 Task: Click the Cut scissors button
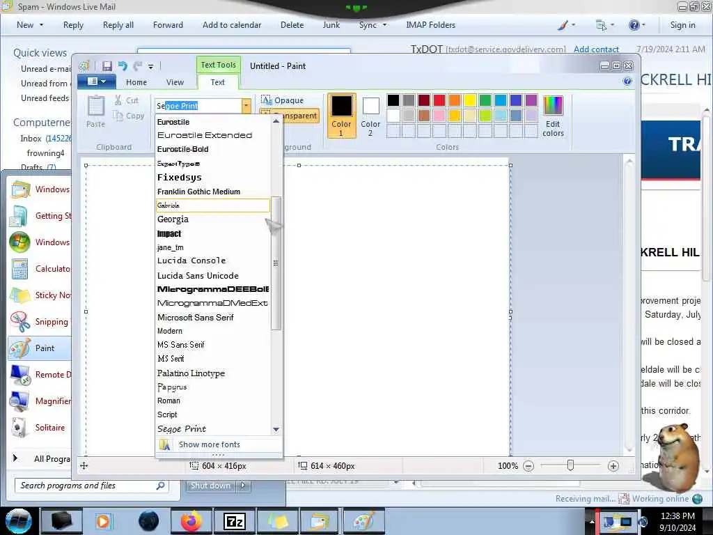[x=127, y=100]
